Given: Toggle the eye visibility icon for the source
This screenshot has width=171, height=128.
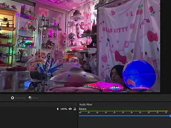Looking at the screenshot, I should coord(70,109).
